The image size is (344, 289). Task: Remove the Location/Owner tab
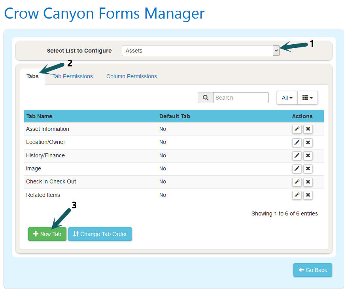coord(308,142)
